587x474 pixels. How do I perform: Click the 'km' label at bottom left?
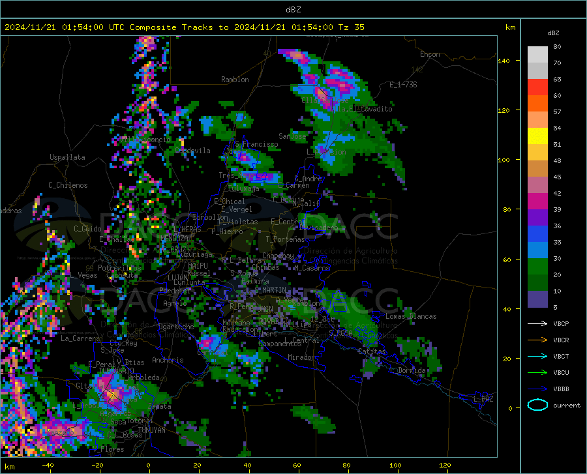9,467
